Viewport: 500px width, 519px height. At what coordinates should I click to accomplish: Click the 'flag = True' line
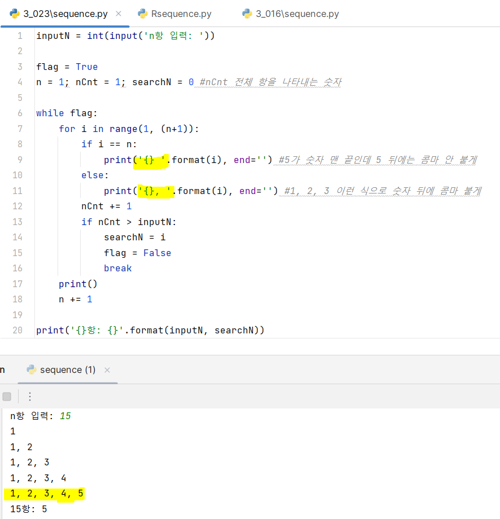[x=67, y=67]
